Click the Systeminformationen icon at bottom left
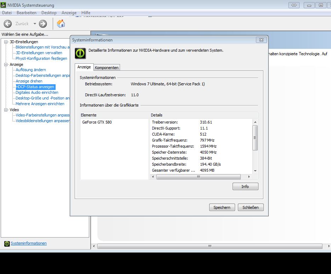 (7, 244)
